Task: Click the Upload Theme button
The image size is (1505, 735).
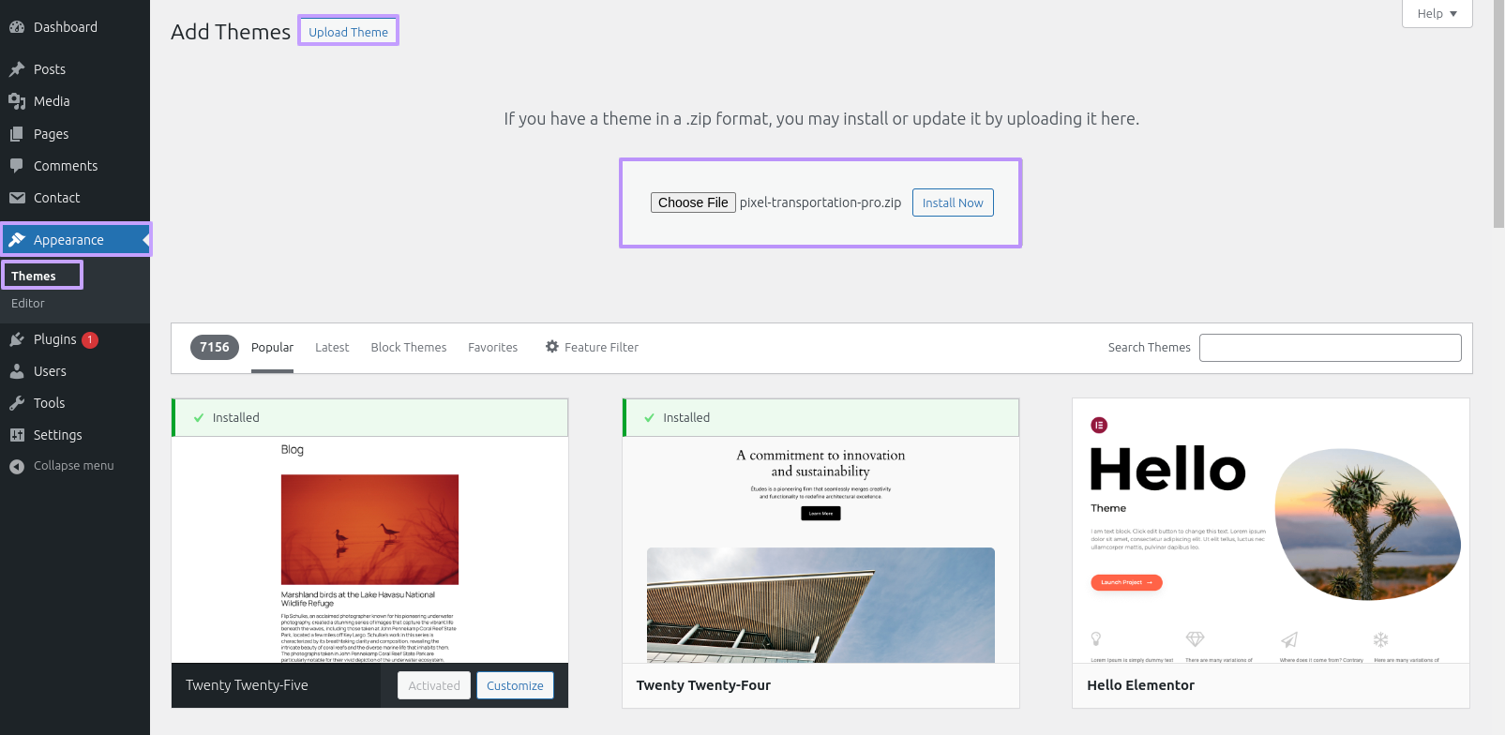Action: 348,32
